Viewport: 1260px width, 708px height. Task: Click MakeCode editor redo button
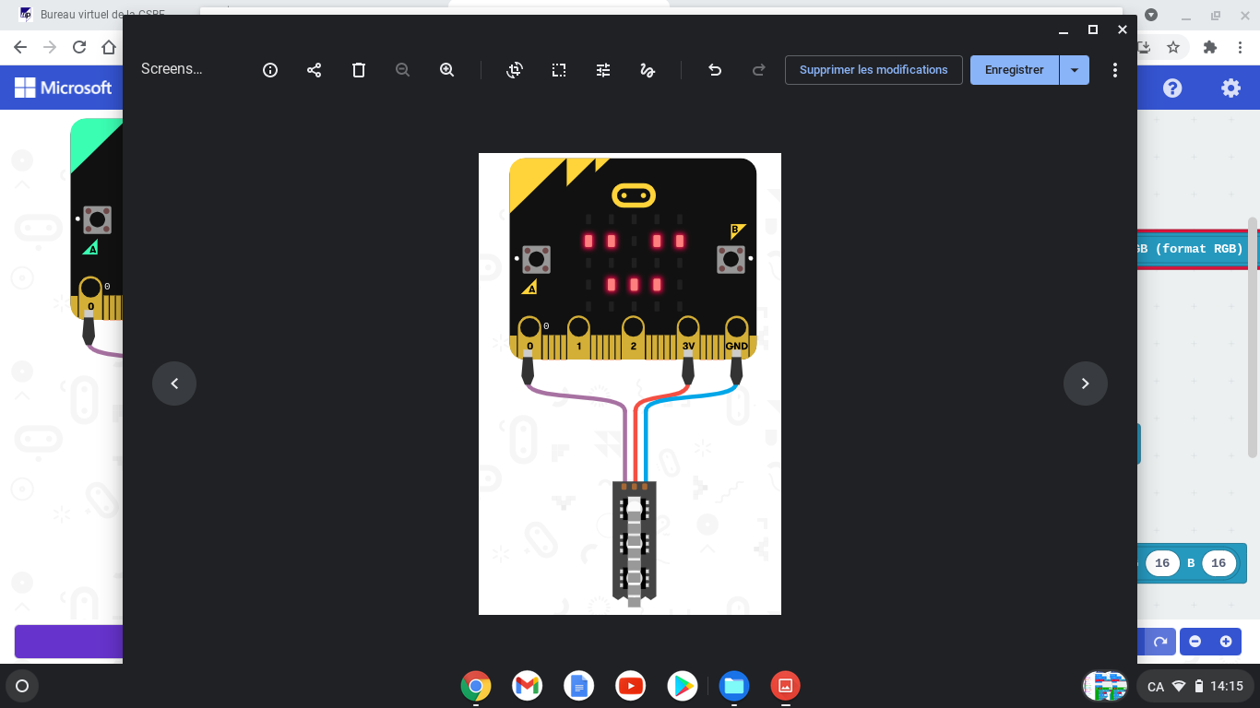tap(1160, 642)
